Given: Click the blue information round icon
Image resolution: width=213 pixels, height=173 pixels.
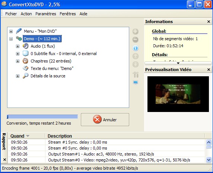Looking at the screenshot, I should 136,48.
